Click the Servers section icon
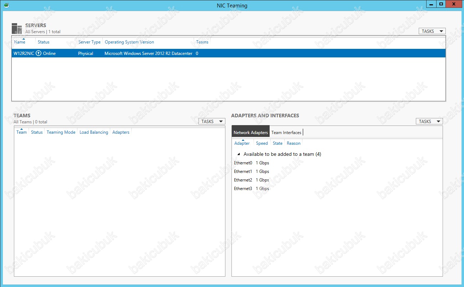Screen dimensions: 464x287 click(17, 29)
